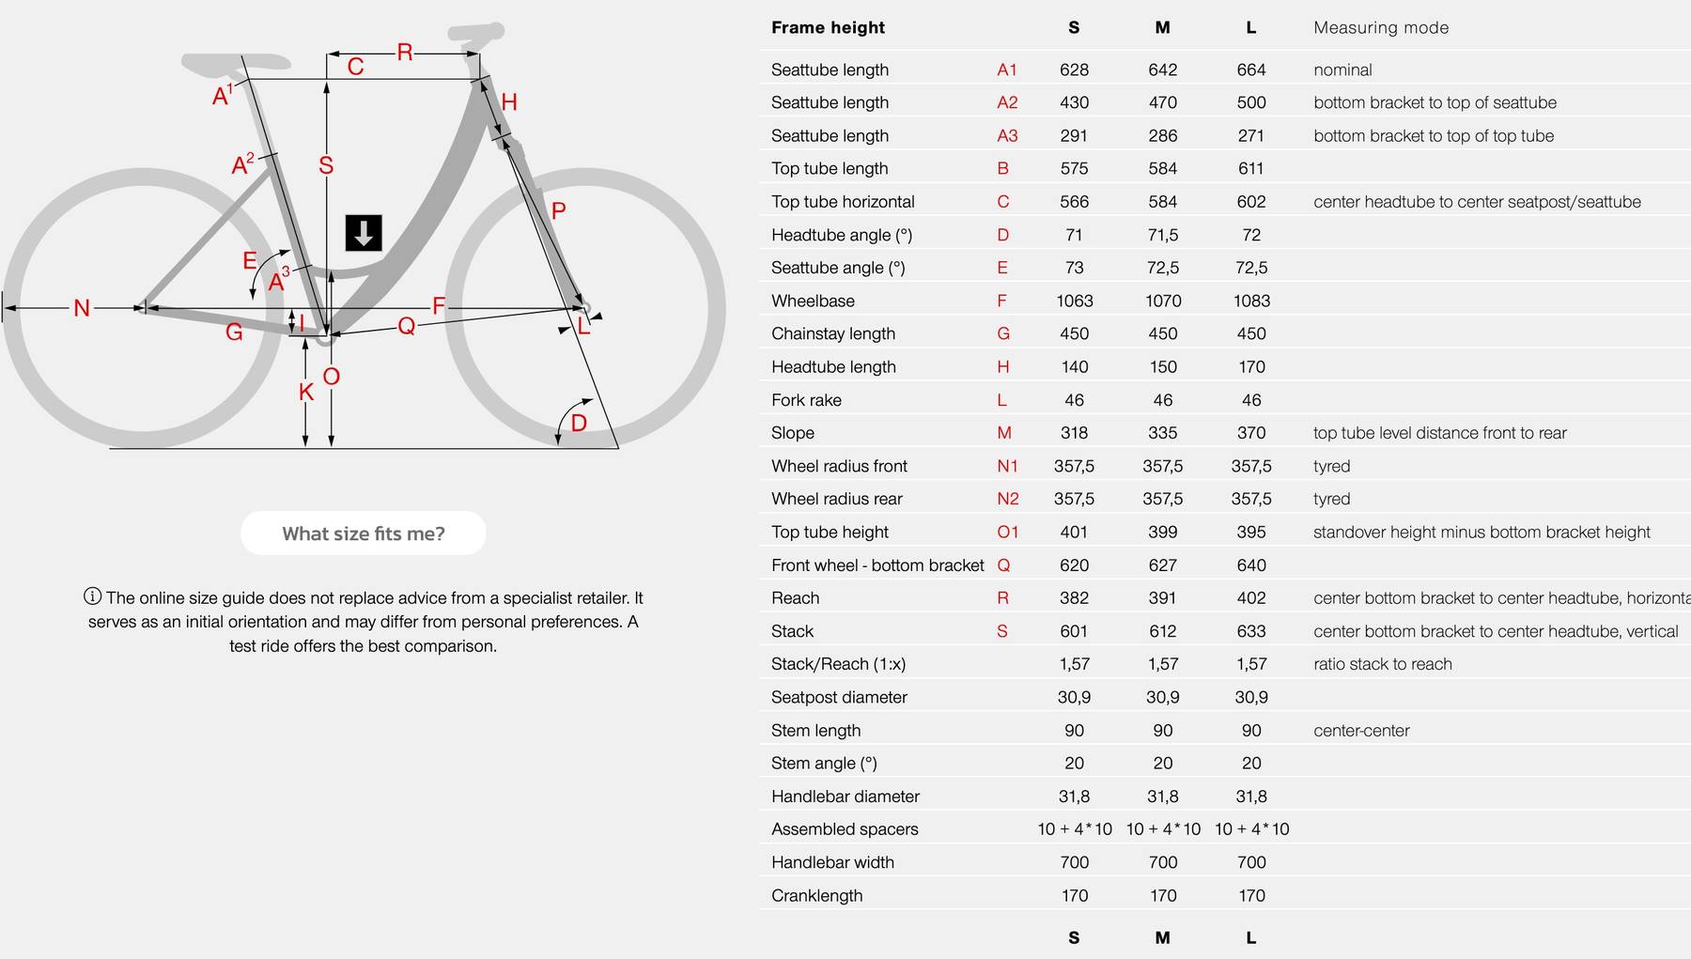Image resolution: width=1691 pixels, height=959 pixels.
Task: Click the black downward arrow icon on the bike diagram
Action: coord(364,233)
